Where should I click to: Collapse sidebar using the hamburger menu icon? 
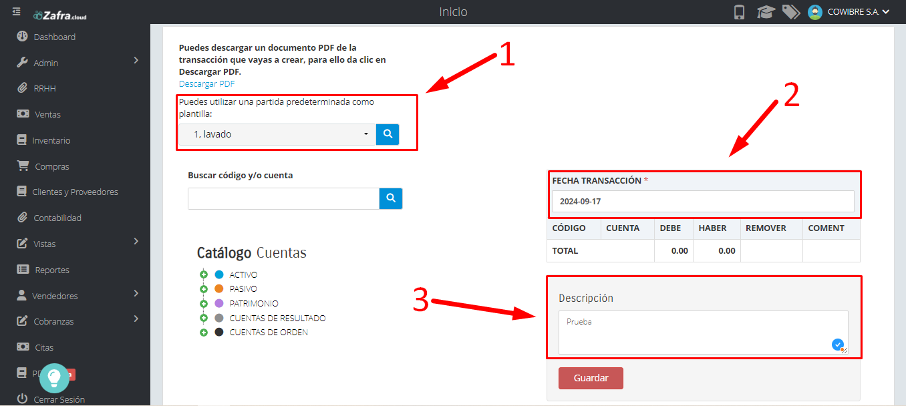click(17, 12)
